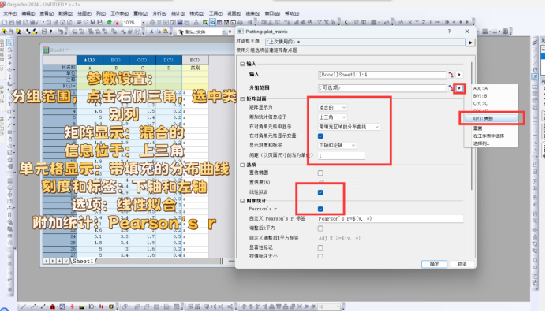This screenshot has height=312, width=546.
Task: Select the Sheet1 tab in Book1
Action: 83,261
